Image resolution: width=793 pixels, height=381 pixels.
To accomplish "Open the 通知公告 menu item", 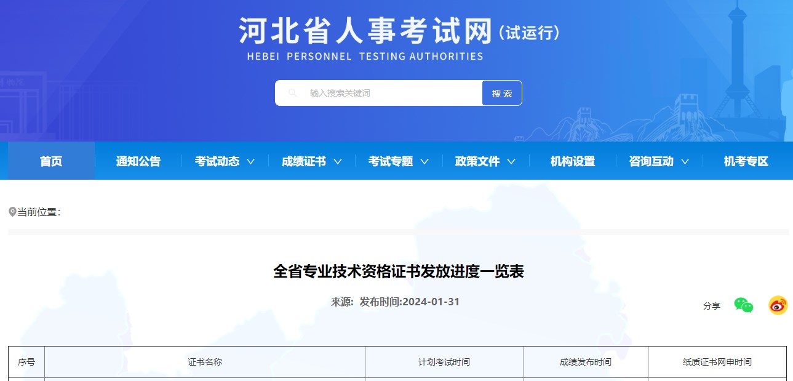I will pos(137,160).
